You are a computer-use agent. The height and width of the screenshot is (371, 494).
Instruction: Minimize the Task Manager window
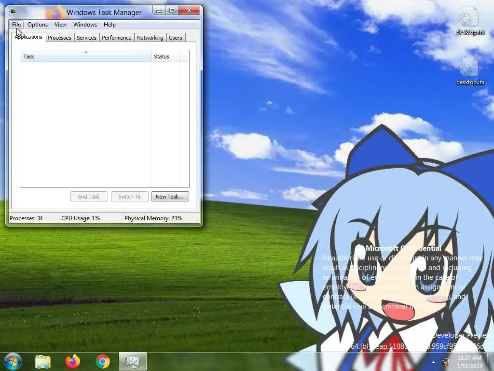coord(159,11)
